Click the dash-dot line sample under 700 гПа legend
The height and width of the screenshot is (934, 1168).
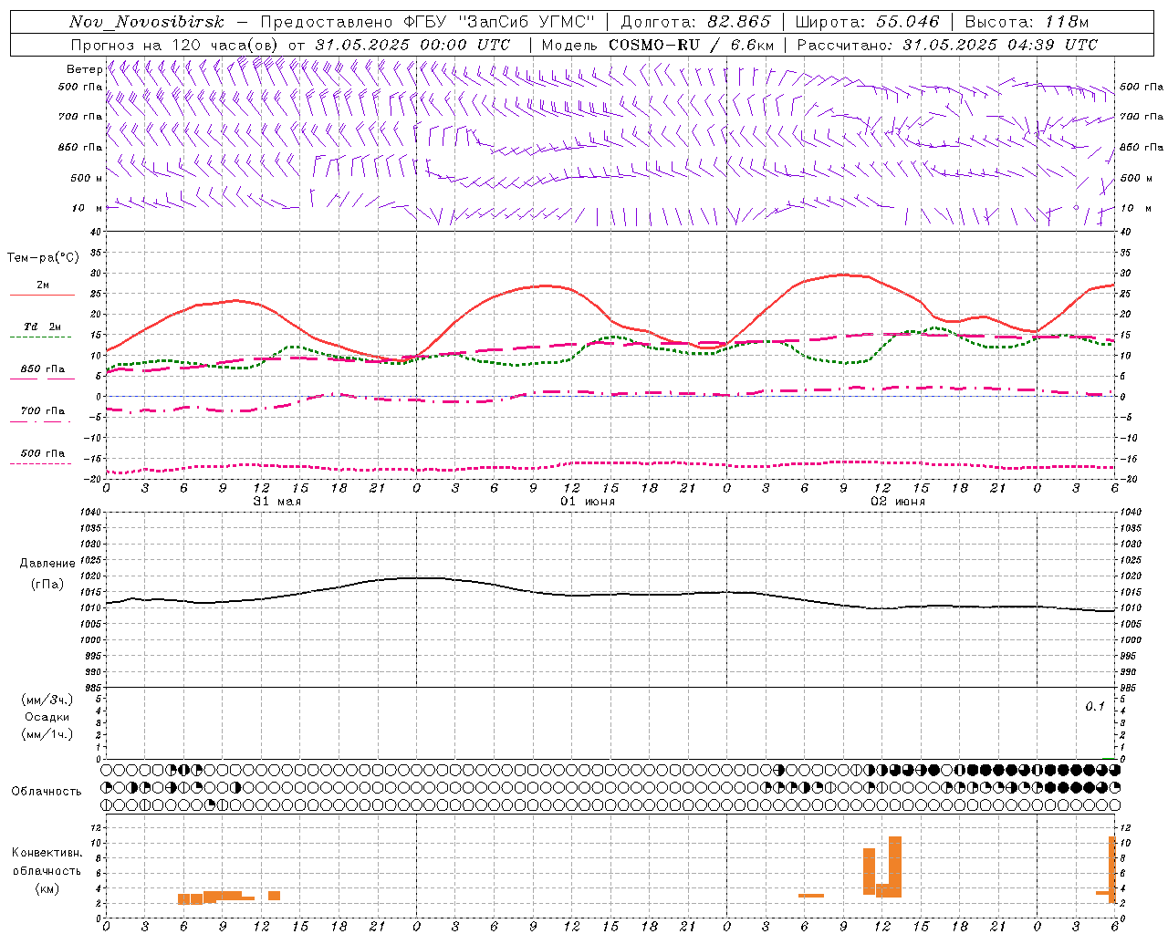click(40, 421)
